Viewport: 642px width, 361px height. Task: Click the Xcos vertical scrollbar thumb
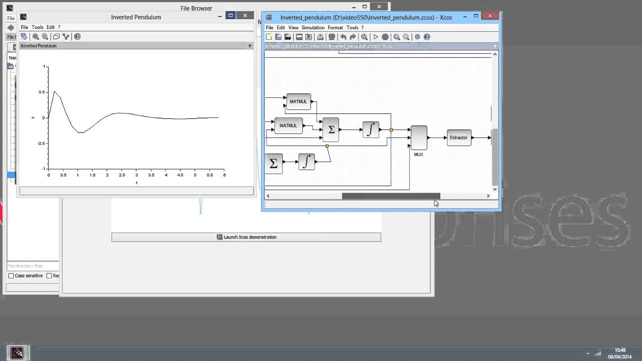tap(495, 157)
